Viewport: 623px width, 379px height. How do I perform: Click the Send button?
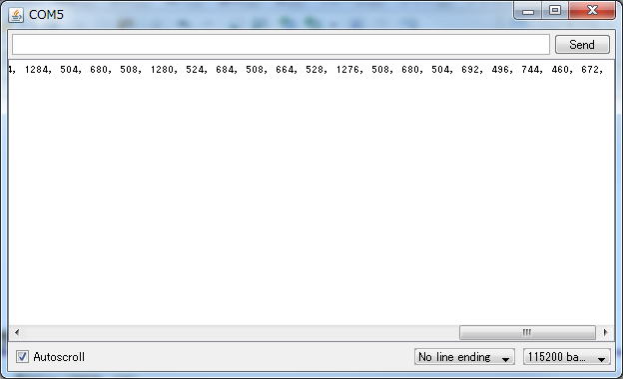click(582, 45)
